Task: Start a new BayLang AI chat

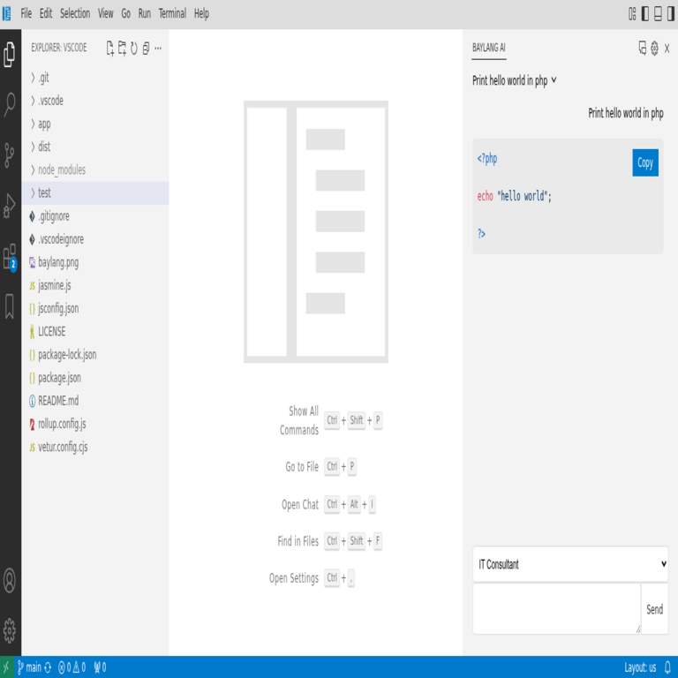Action: pyautogui.click(x=642, y=49)
